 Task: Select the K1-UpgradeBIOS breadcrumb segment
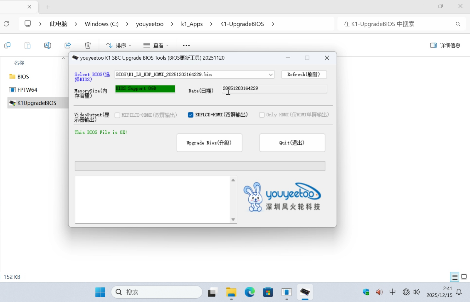coord(242,24)
